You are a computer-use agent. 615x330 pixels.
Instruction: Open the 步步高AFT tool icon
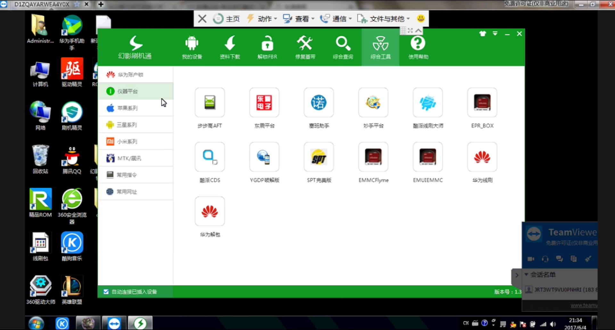210,103
